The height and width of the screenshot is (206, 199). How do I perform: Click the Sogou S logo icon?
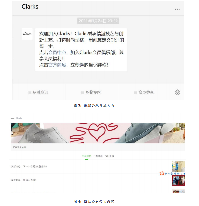coord(162,173)
